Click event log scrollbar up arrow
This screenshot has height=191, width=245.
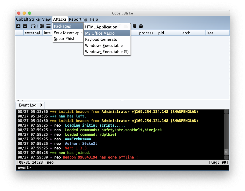point(226,112)
